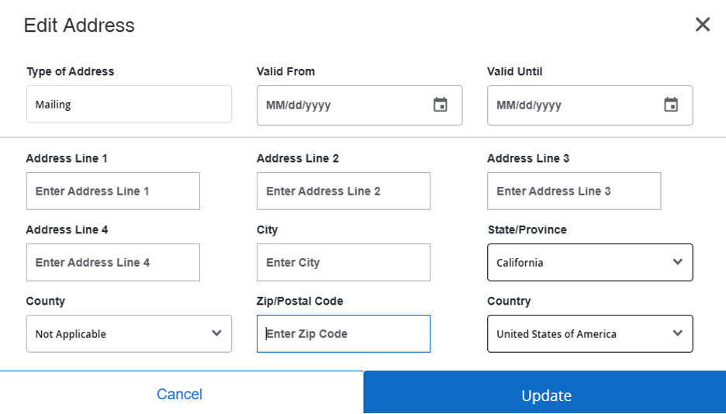This screenshot has height=414, width=726.
Task: Expand the State/Province dropdown arrow
Action: (x=677, y=262)
